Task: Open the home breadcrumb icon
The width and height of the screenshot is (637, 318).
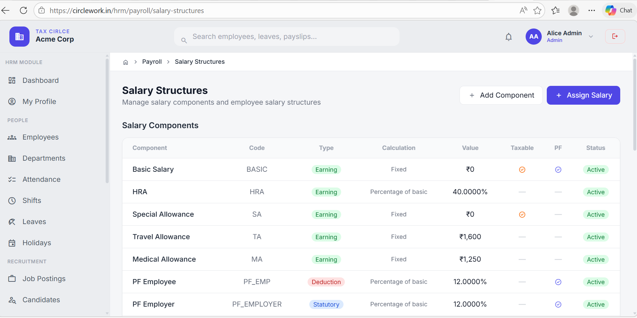Action: point(125,62)
